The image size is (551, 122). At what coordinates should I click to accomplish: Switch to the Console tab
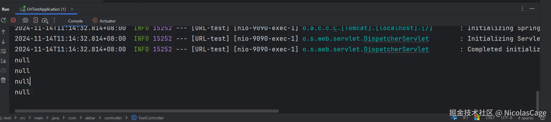75,21
